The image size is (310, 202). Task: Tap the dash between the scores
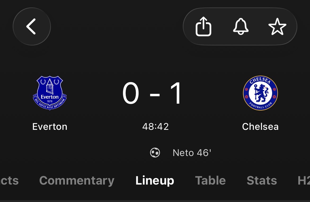[x=155, y=95]
